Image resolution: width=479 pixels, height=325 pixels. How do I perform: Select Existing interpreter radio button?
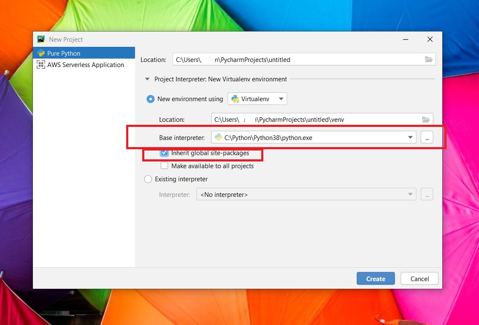(148, 179)
